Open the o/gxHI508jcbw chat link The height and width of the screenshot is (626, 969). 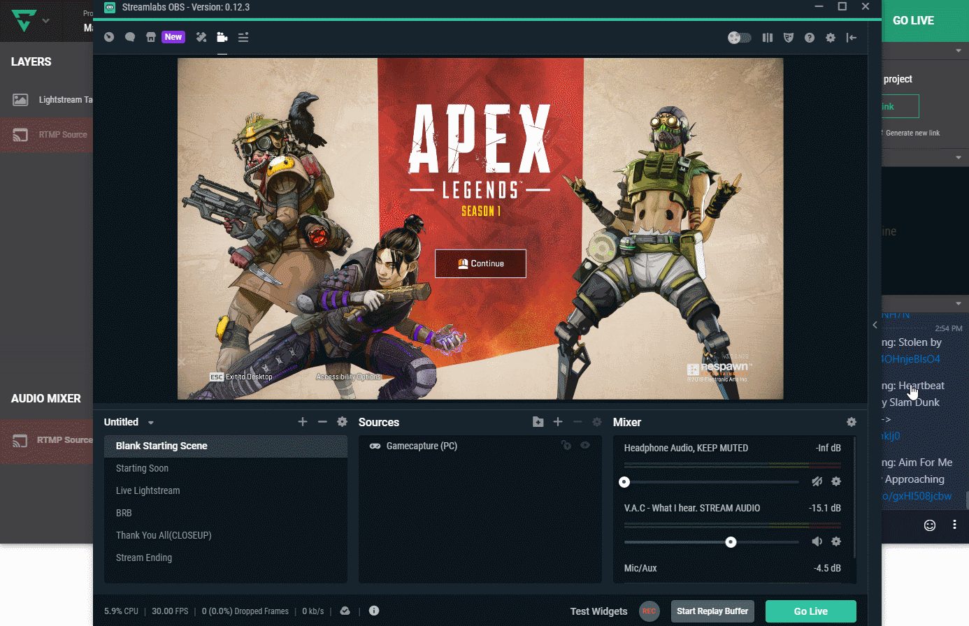pyautogui.click(x=917, y=496)
